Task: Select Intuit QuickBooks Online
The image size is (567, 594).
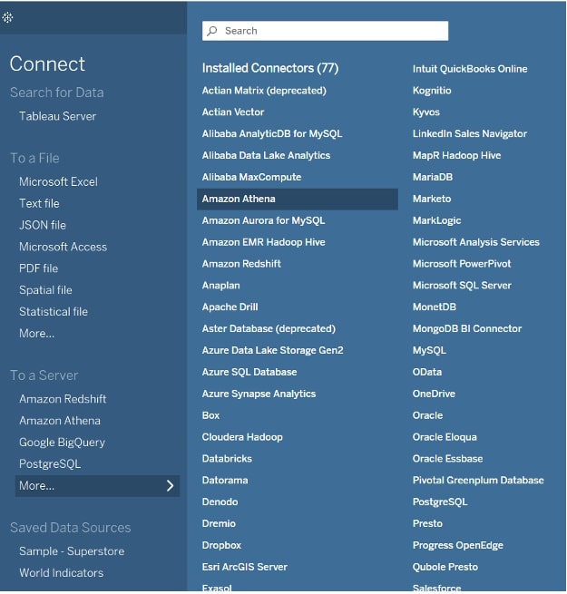Action: [470, 69]
